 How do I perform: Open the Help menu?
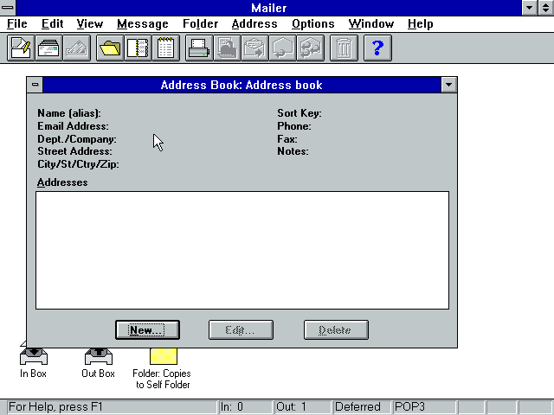420,23
